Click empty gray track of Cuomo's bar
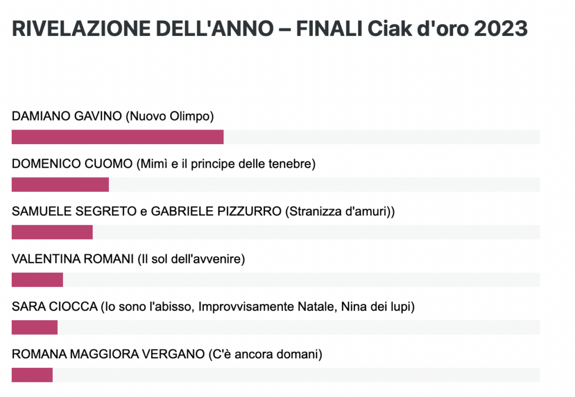The width and height of the screenshot is (575, 397). coord(324,184)
